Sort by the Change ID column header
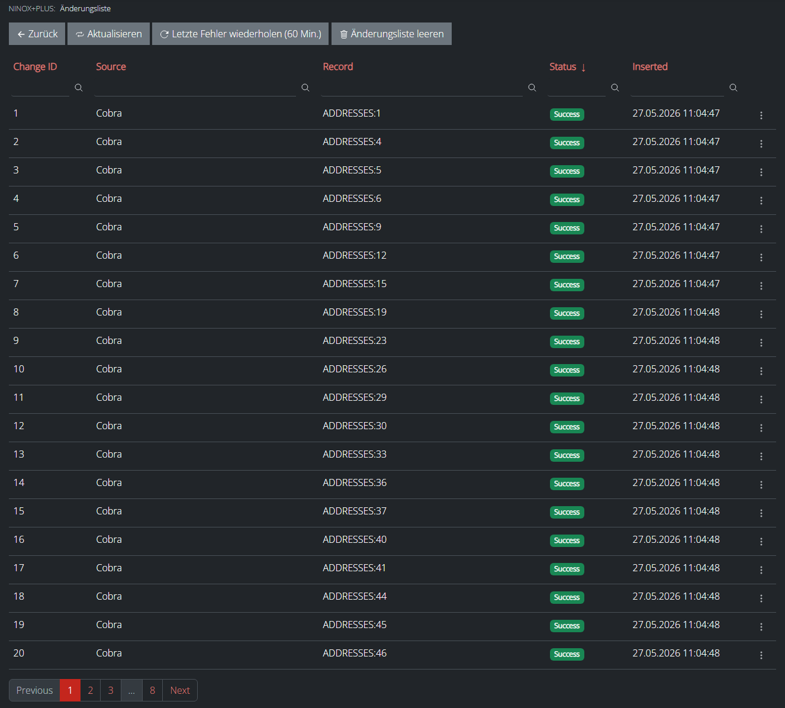The height and width of the screenshot is (708, 785). coord(36,67)
